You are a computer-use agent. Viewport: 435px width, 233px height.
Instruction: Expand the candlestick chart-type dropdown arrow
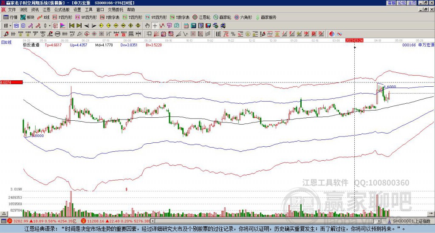(x=50, y=26)
